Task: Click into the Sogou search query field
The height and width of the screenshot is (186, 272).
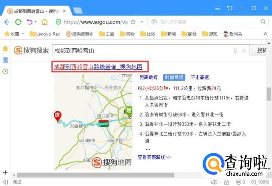Action: [x=142, y=51]
